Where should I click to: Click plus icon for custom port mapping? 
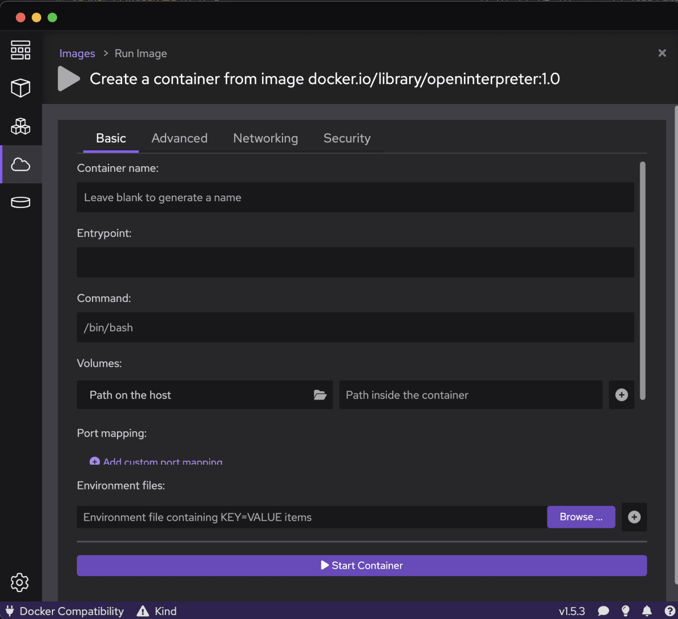coord(94,461)
